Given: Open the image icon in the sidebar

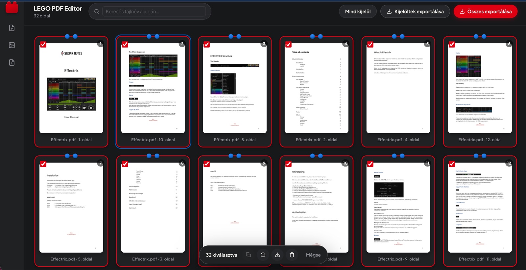Looking at the screenshot, I should point(12,45).
